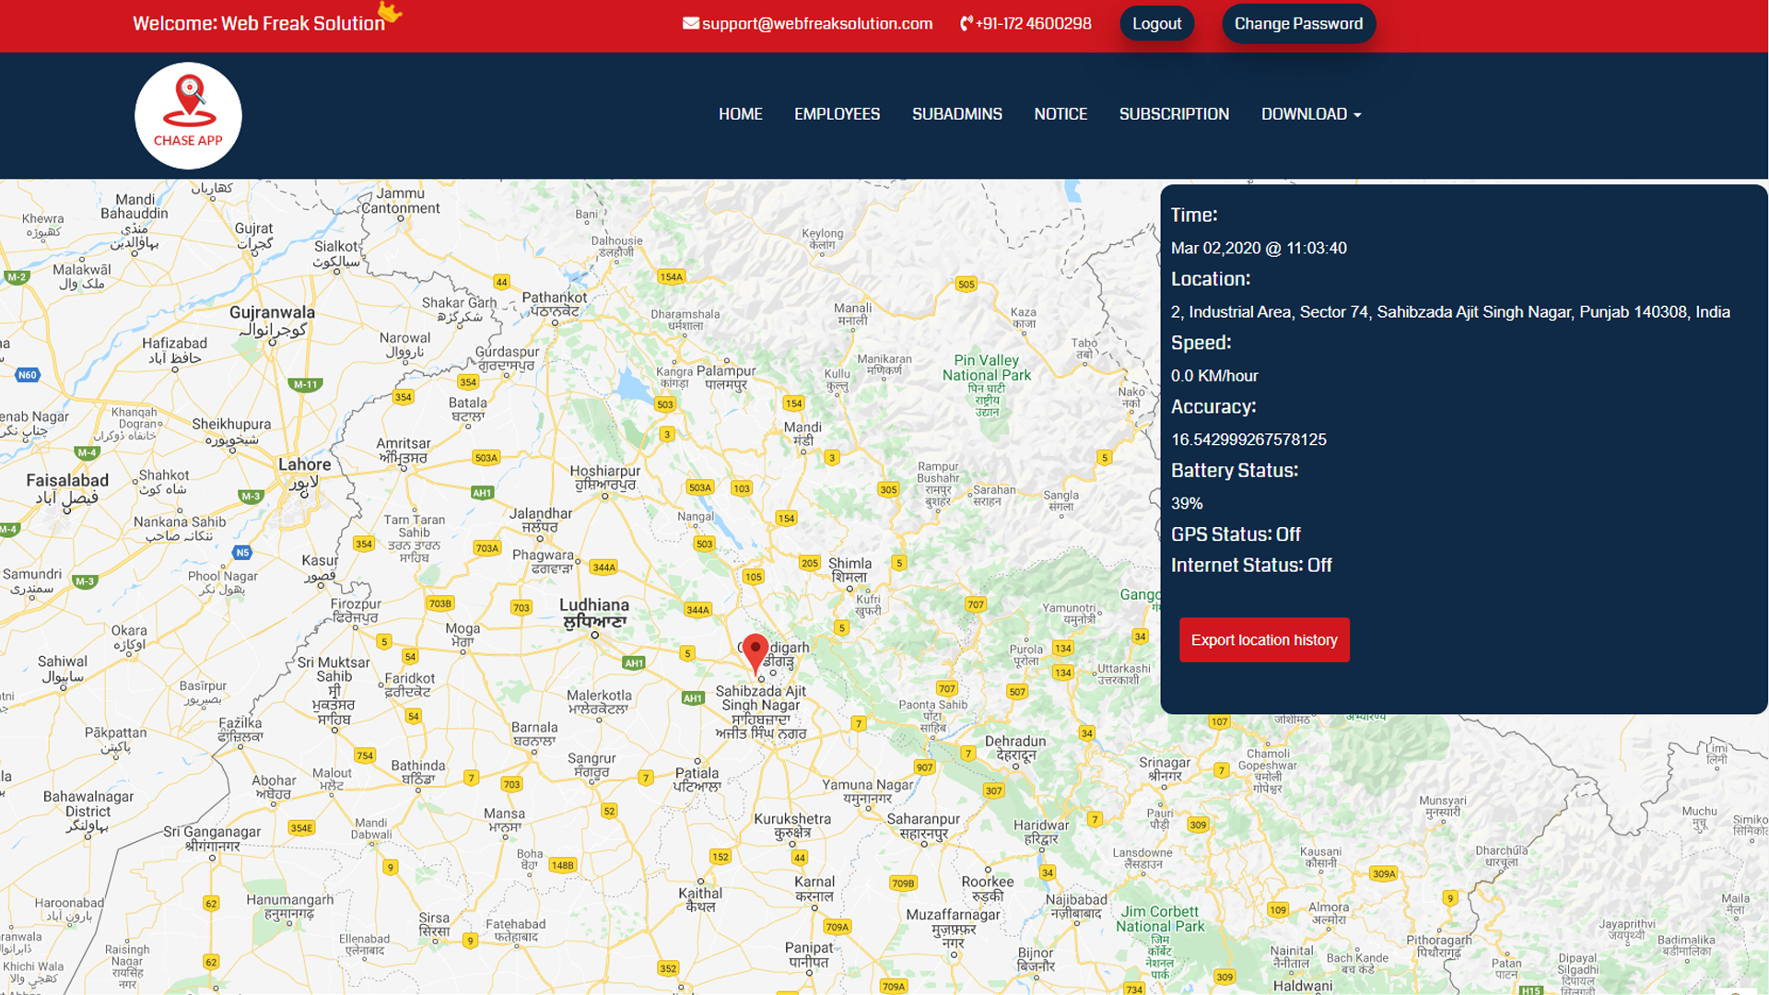Click the Saharanpur label on the map

(x=923, y=825)
